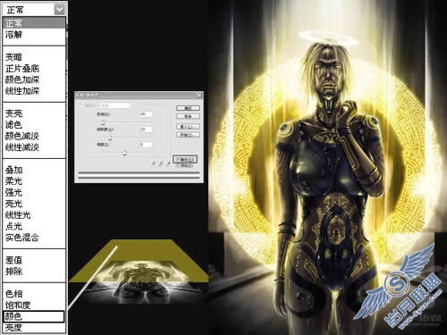Close the Hue/Saturation dialog with the X icon

tap(199, 96)
